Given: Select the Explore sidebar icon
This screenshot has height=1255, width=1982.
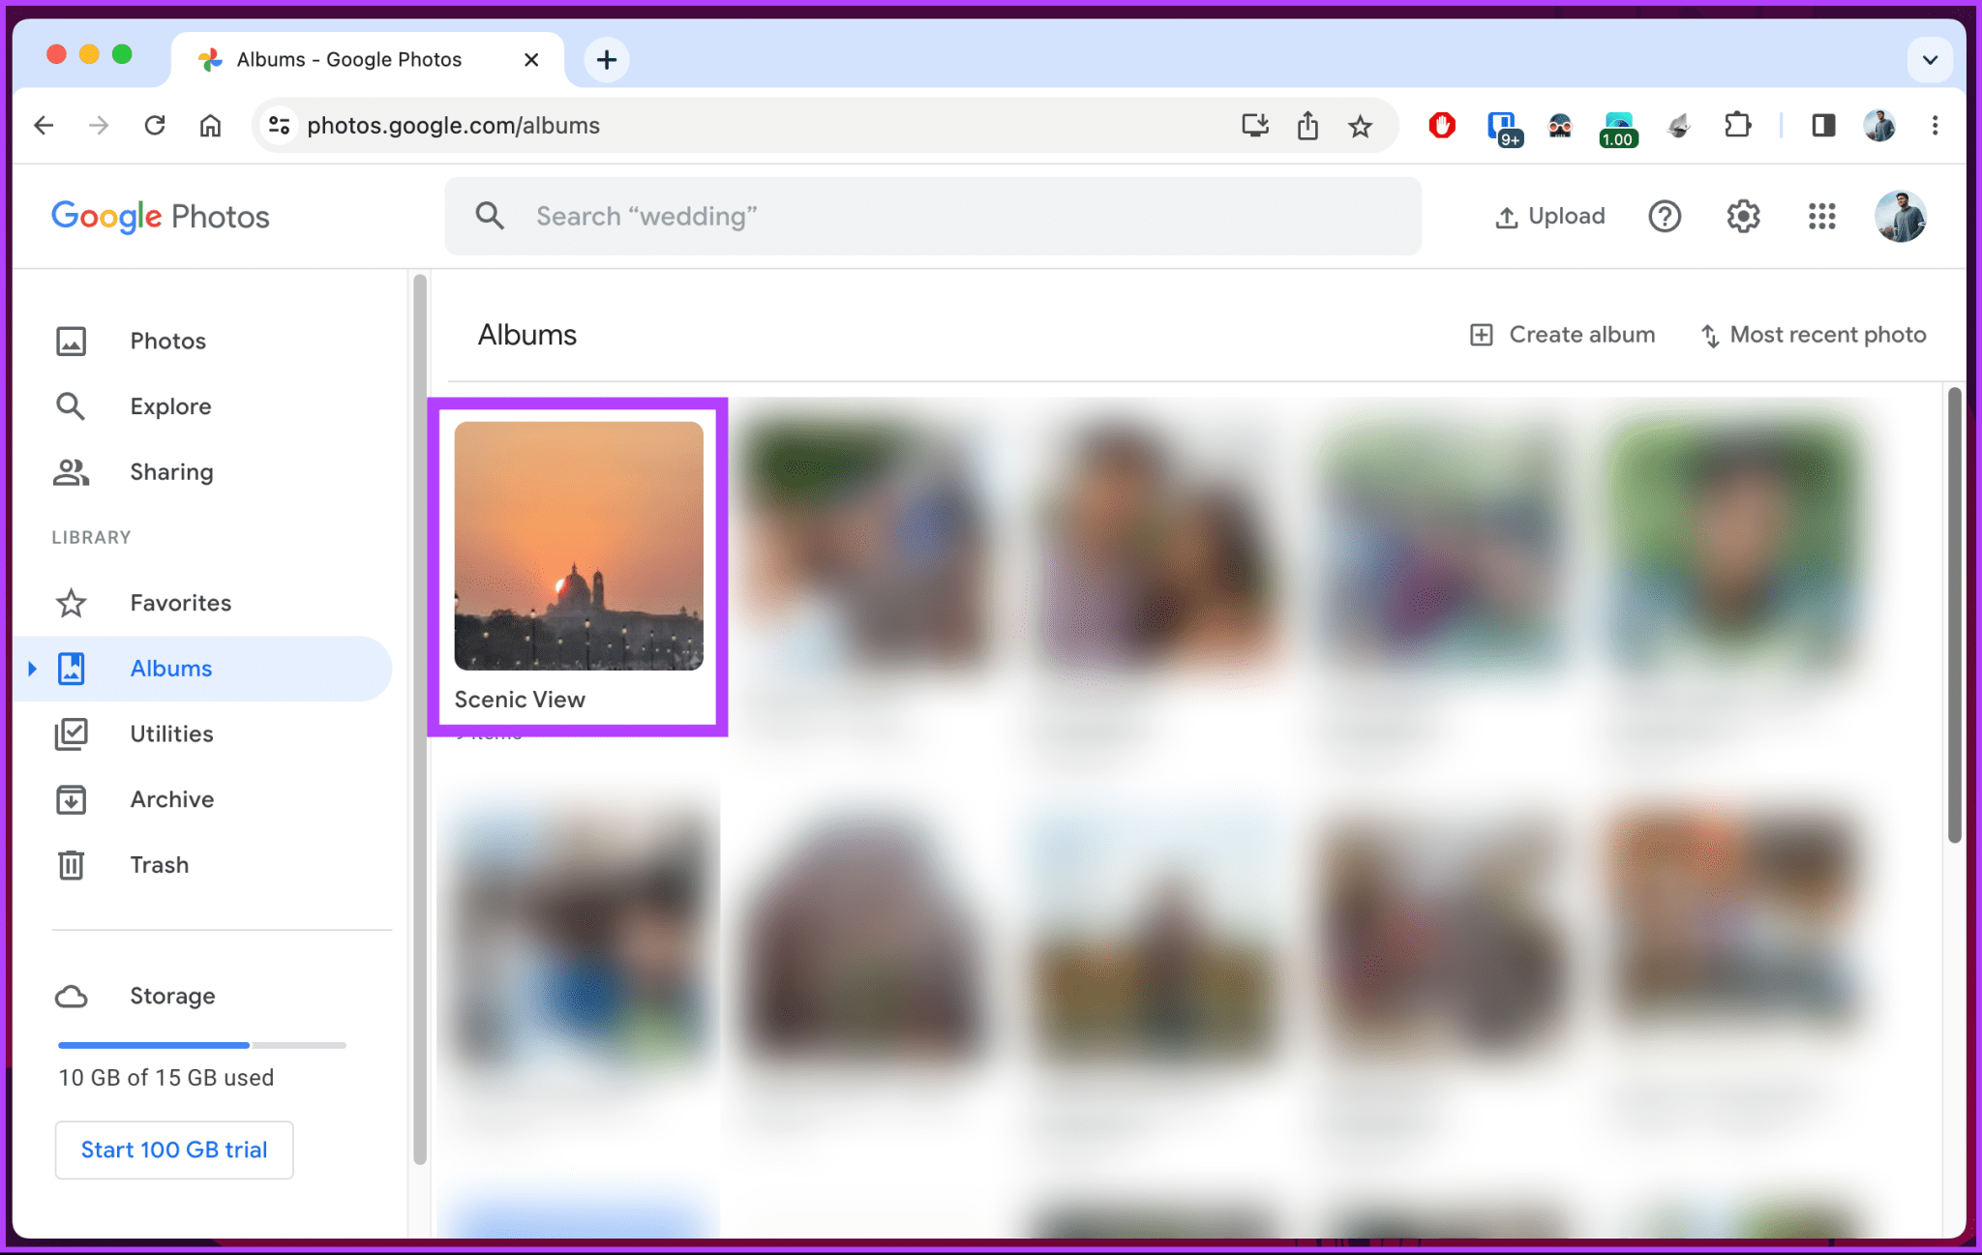Looking at the screenshot, I should coord(71,406).
